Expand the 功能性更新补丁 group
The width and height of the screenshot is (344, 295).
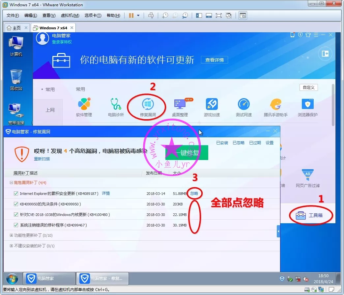pyautogui.click(x=12, y=235)
